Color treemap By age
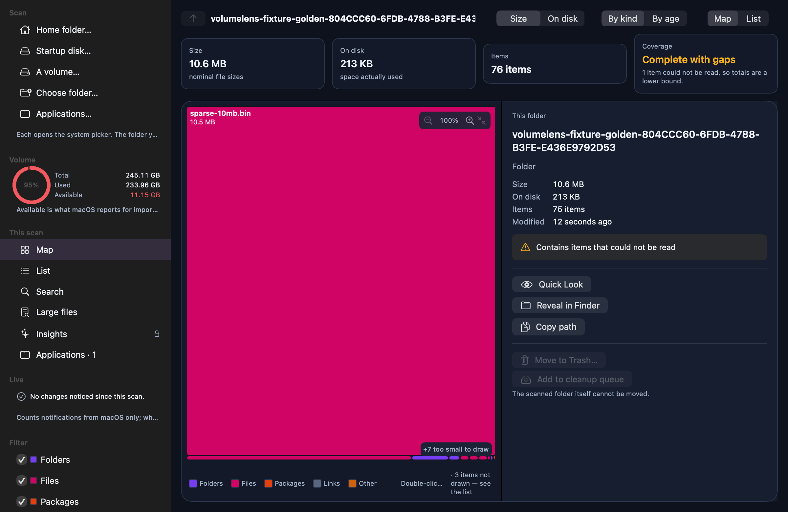The height and width of the screenshot is (512, 788). pos(666,18)
